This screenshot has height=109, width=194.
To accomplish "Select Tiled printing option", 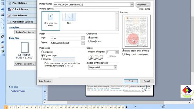I will coord(69,18).
